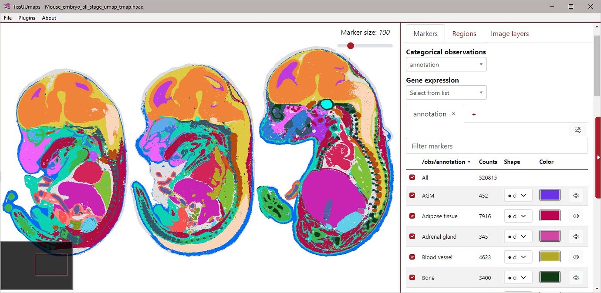Click the down arrow below the marker list
Image resolution: width=601 pixels, height=293 pixels.
click(x=597, y=288)
